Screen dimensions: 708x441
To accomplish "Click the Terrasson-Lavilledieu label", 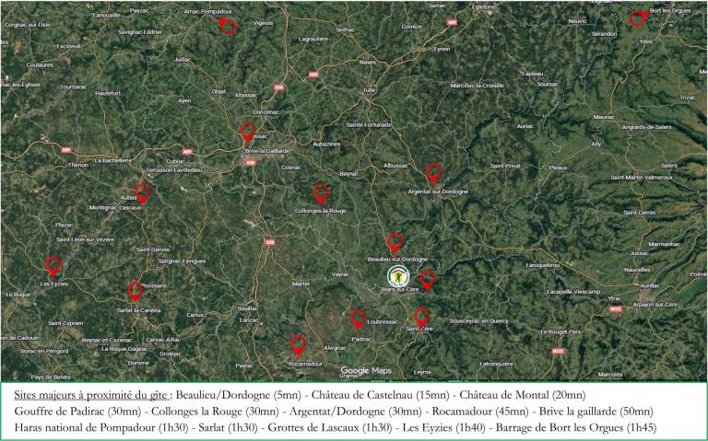I will click(174, 170).
